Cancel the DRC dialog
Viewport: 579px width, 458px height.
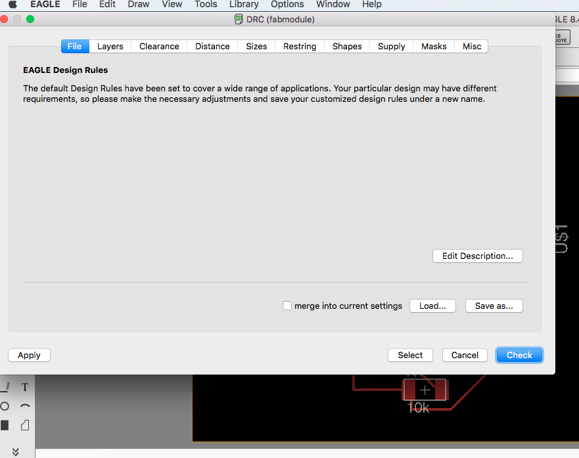(465, 355)
